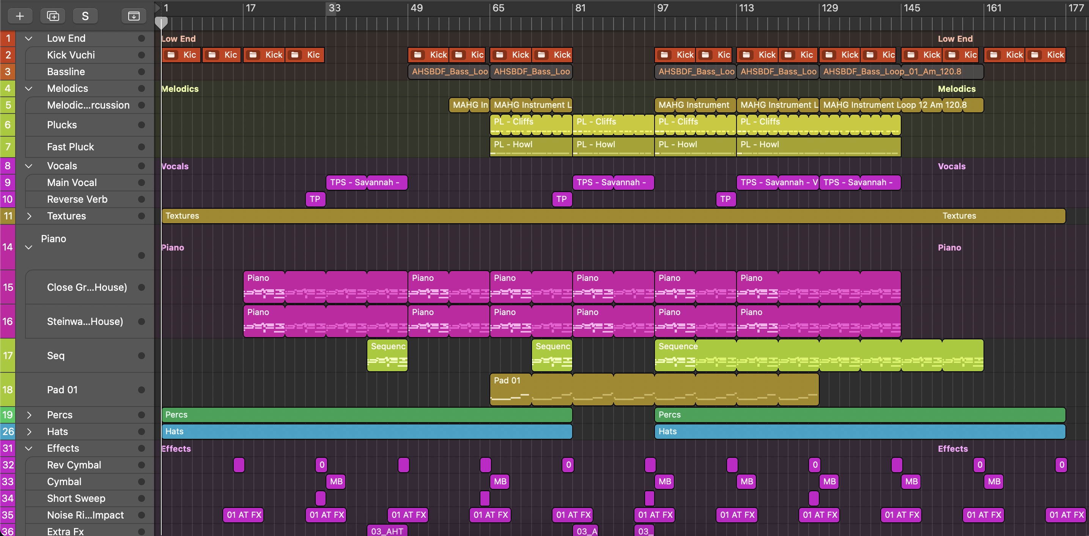Select the Melodic...rcussion track header
1089x536 pixels.
pos(90,105)
